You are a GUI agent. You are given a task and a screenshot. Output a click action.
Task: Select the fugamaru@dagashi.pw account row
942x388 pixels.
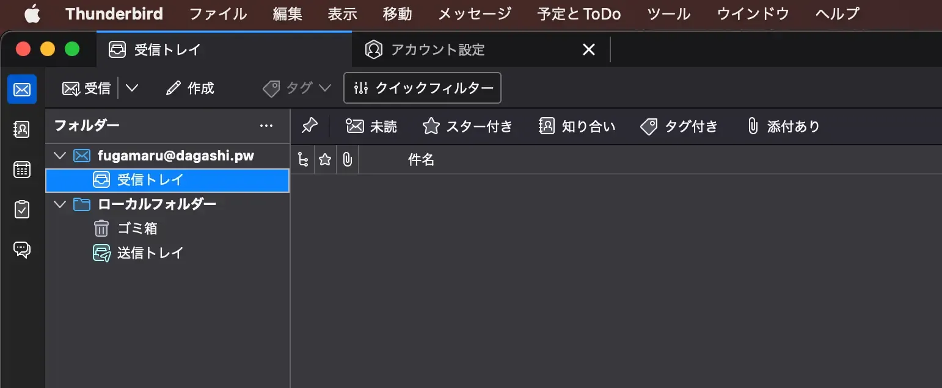click(167, 156)
